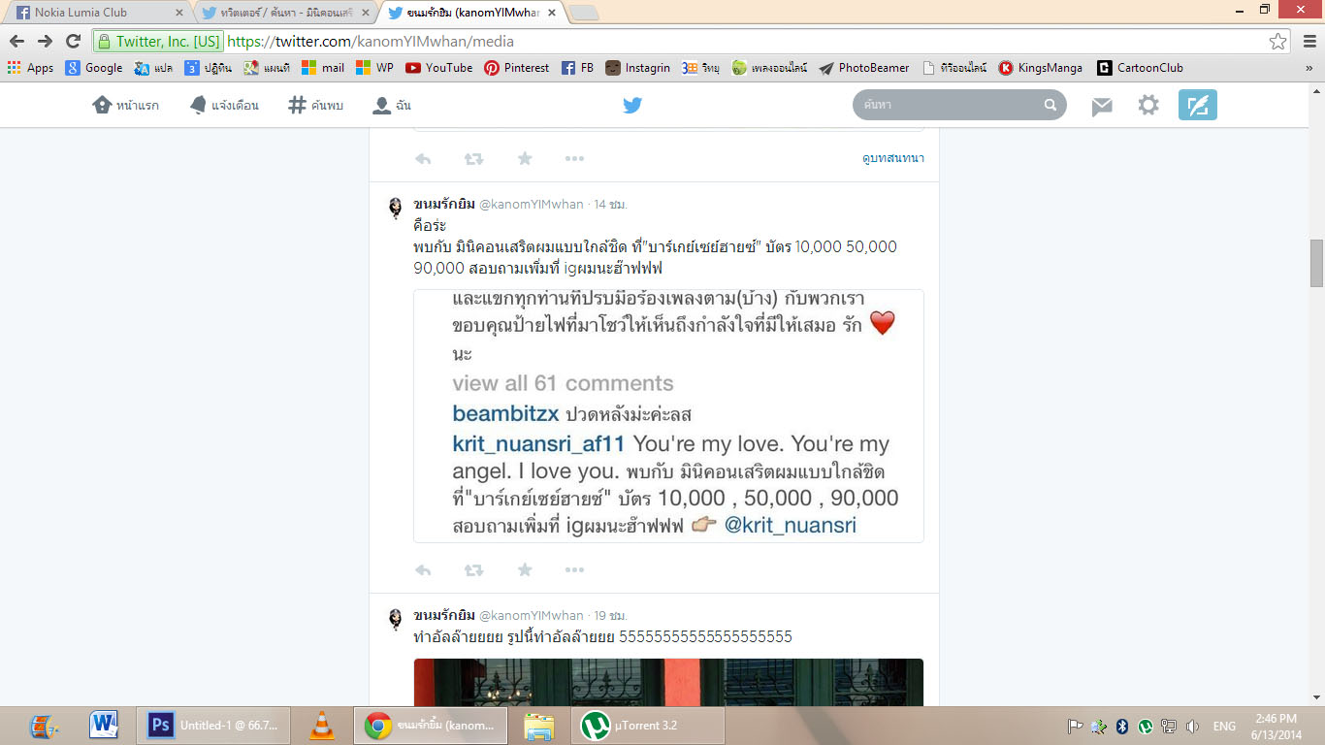Viewport: 1325px width, 745px height.
Task: Open avatar of 14 ชม. tweet
Action: tap(396, 209)
